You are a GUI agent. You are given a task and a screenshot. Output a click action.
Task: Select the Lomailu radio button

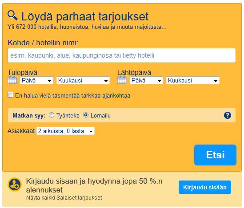tap(86, 115)
